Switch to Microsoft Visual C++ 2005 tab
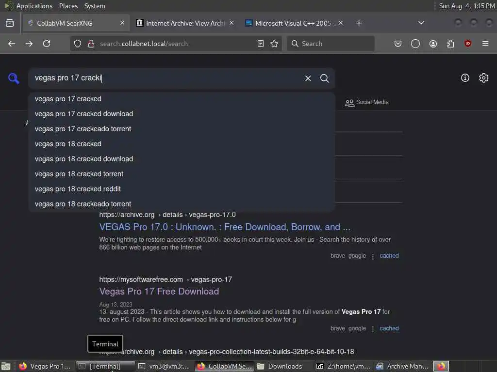 [x=294, y=23]
